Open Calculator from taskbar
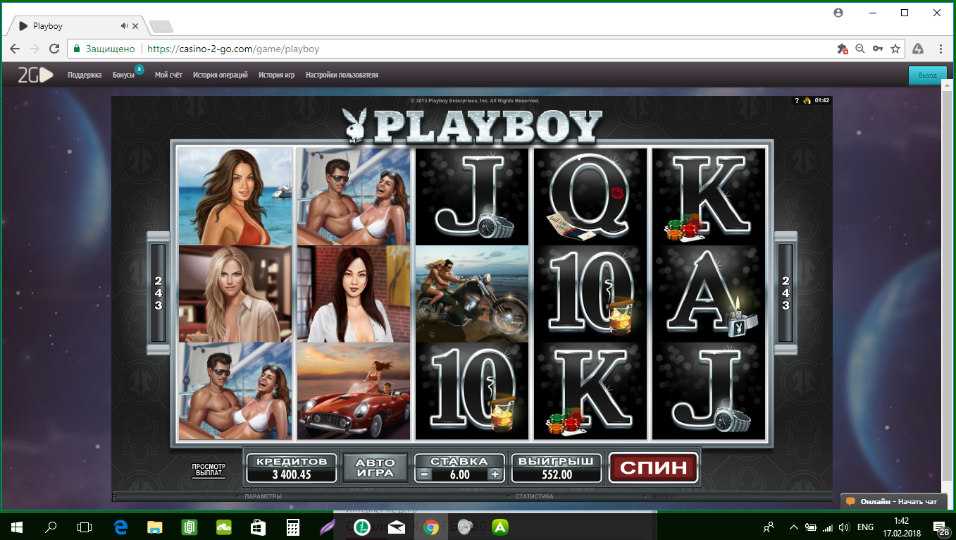 pyautogui.click(x=293, y=526)
